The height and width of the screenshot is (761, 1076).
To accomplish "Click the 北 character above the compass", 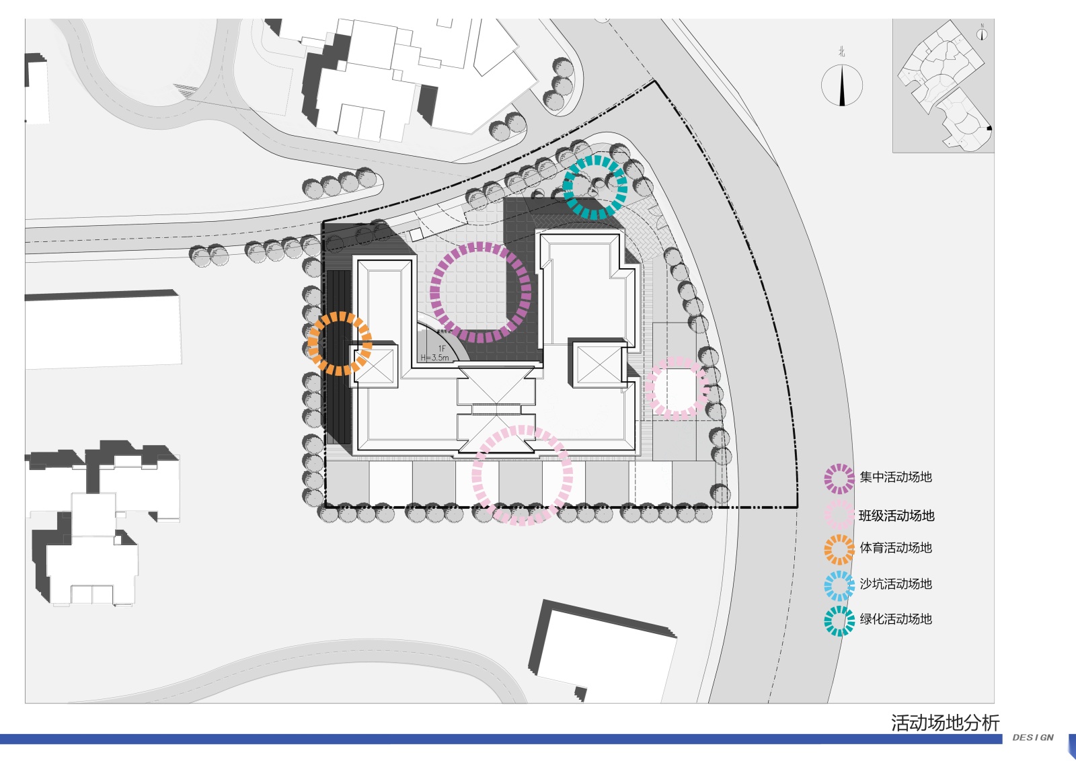I will (x=841, y=52).
